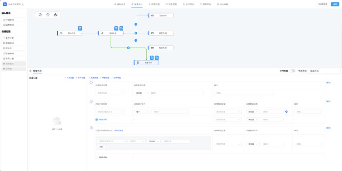Delete the 赋值节点 node via its trash icon

152,58
